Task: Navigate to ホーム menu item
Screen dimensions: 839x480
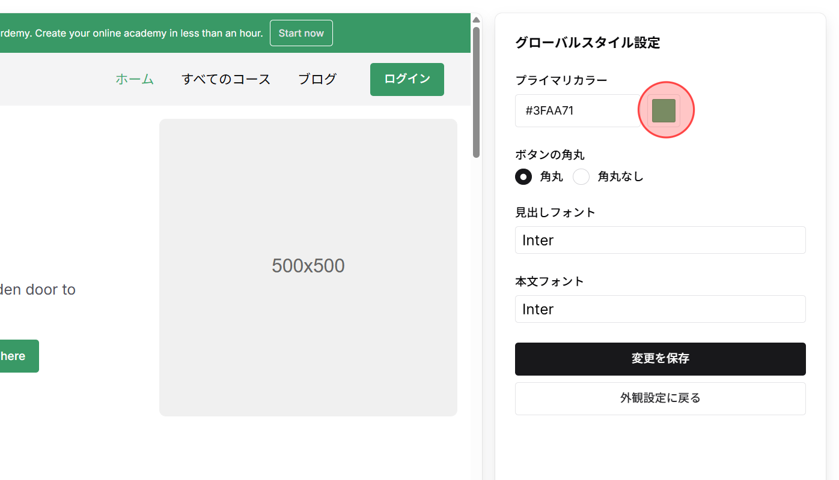Action: (x=134, y=79)
